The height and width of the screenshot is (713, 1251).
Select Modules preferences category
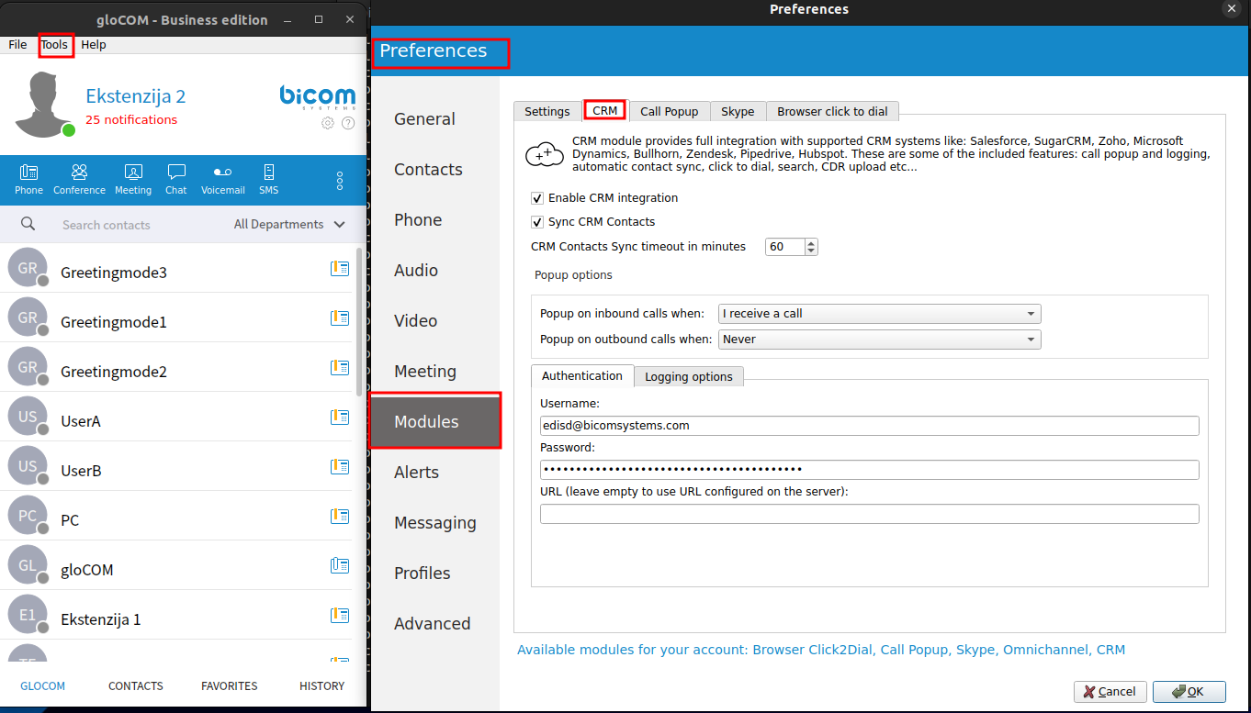[x=434, y=422]
